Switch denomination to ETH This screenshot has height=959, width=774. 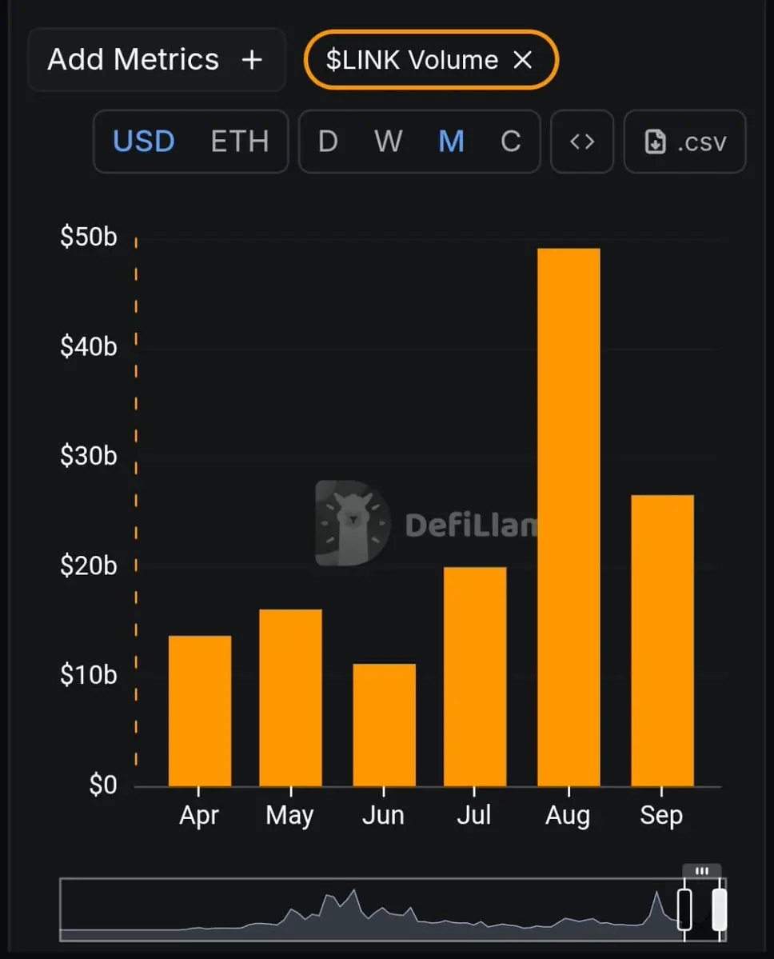click(239, 142)
